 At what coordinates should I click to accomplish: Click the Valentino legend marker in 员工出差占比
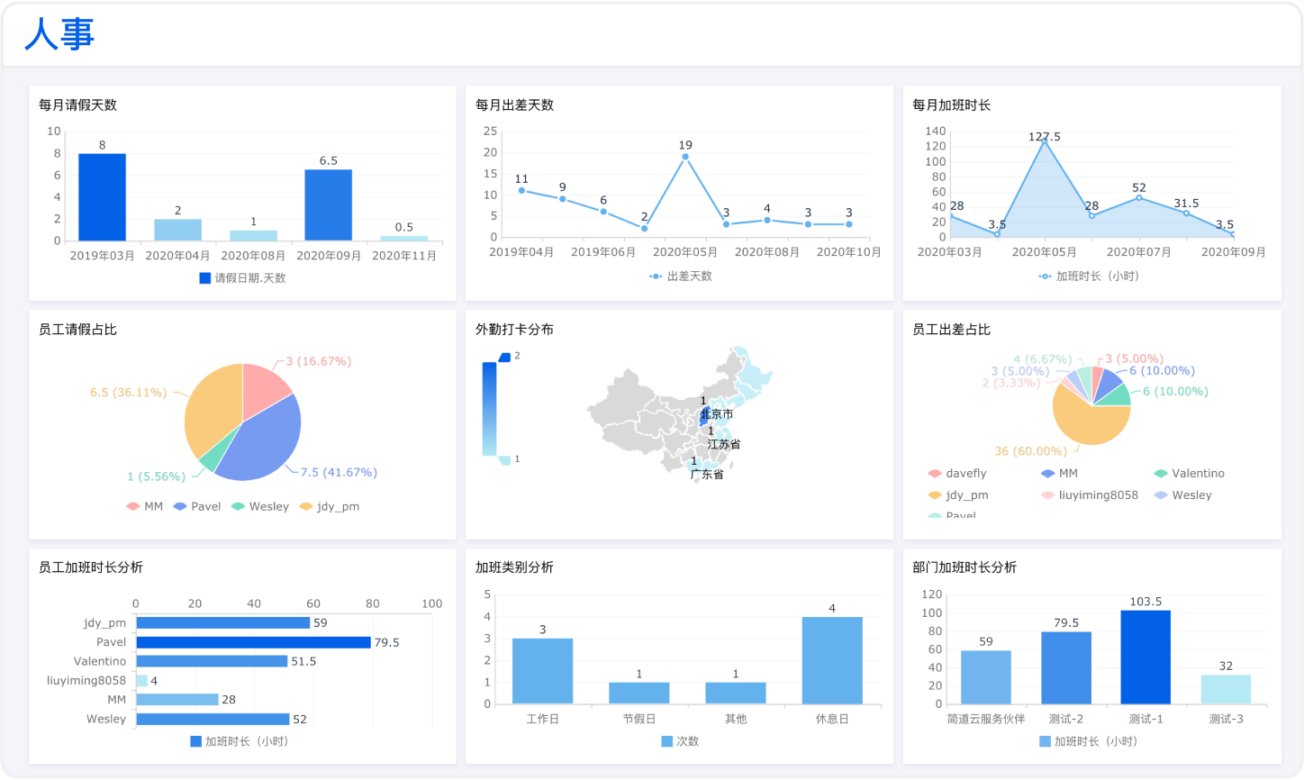[1161, 474]
